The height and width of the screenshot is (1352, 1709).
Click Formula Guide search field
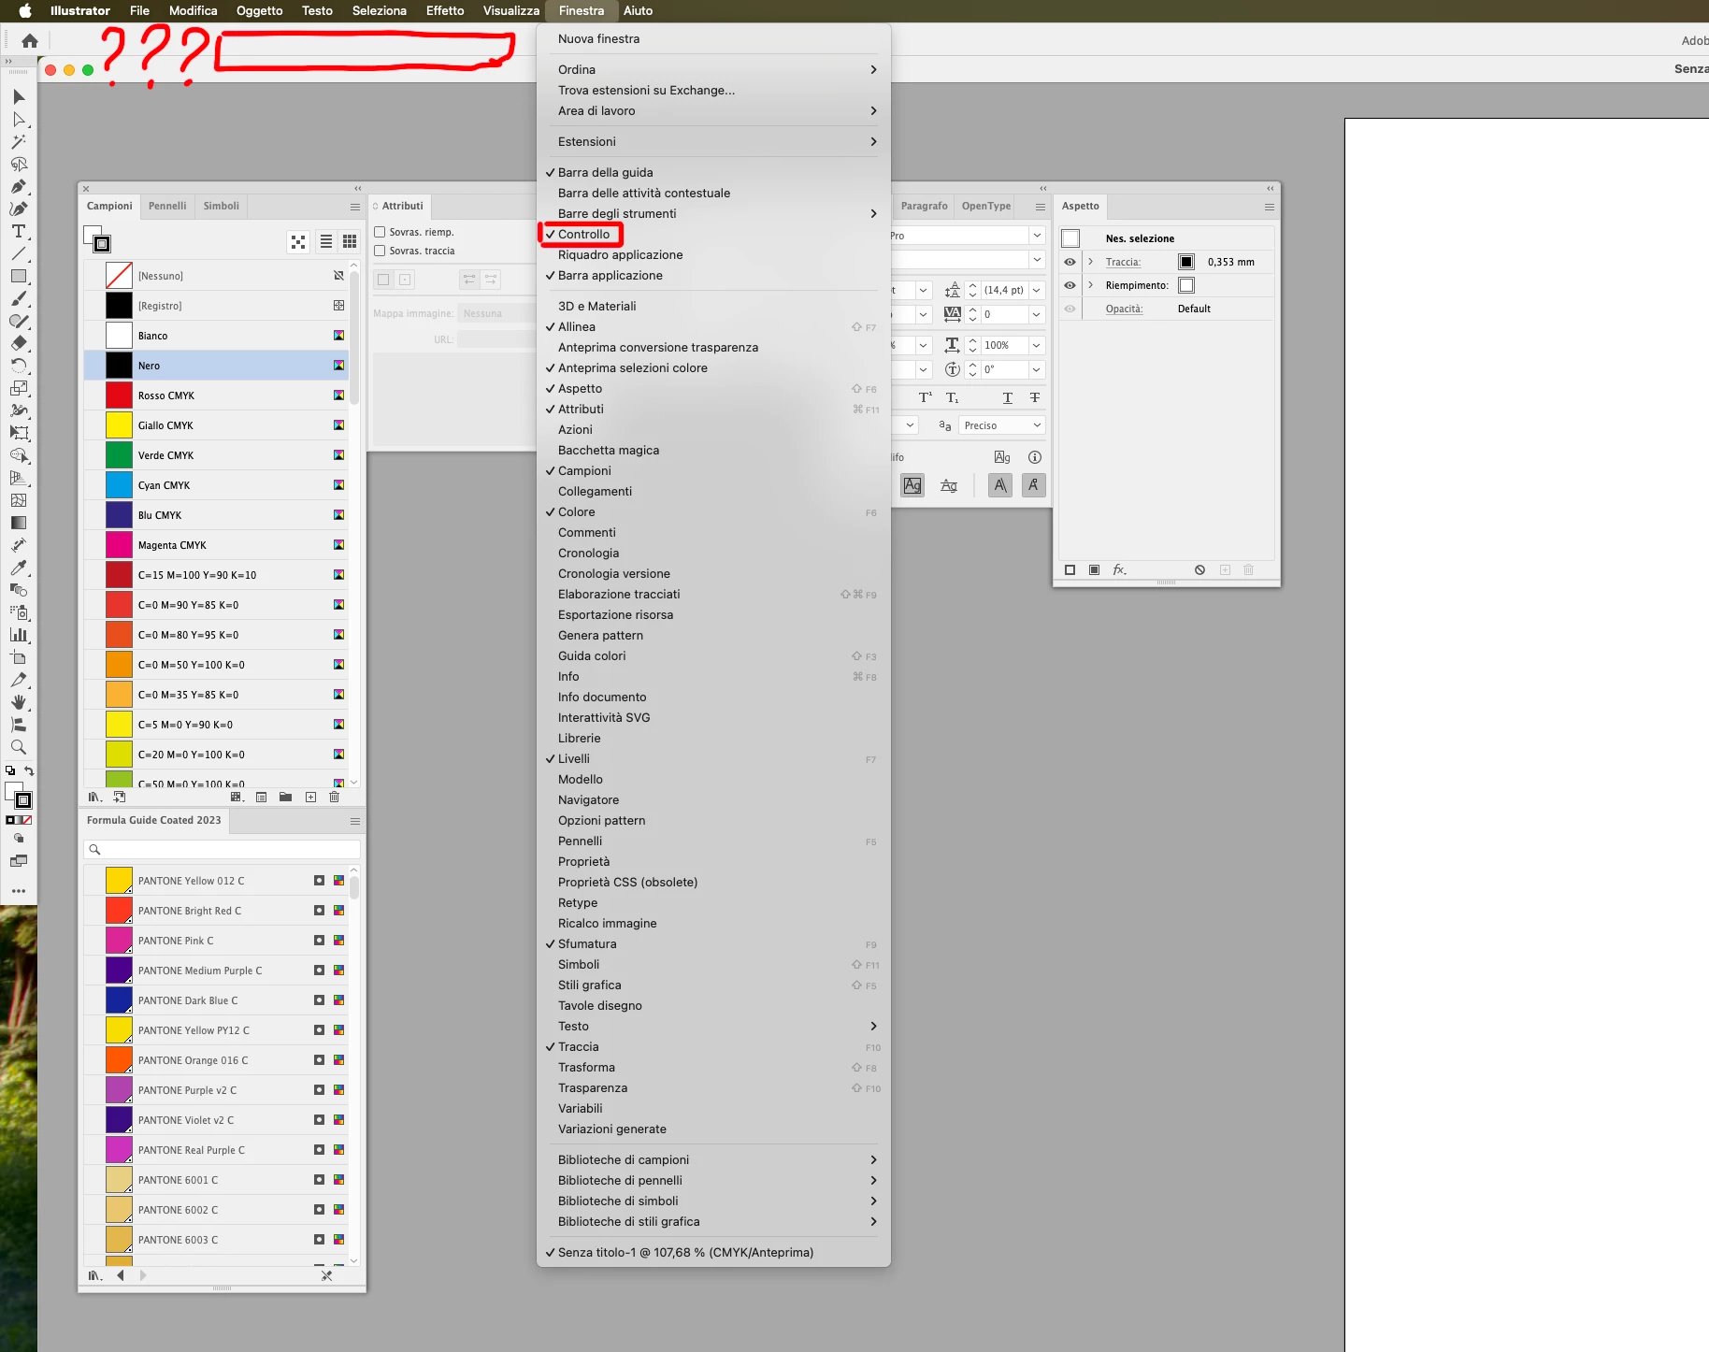[223, 850]
